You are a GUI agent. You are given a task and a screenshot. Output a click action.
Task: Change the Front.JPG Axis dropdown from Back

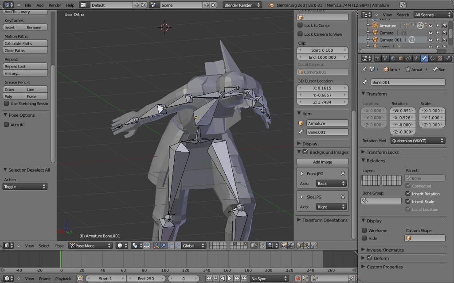tap(331, 183)
